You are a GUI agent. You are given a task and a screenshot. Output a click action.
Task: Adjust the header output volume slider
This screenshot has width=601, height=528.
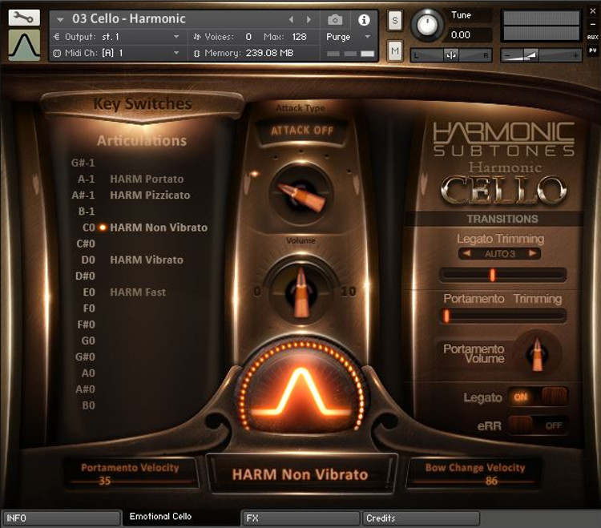tap(541, 55)
